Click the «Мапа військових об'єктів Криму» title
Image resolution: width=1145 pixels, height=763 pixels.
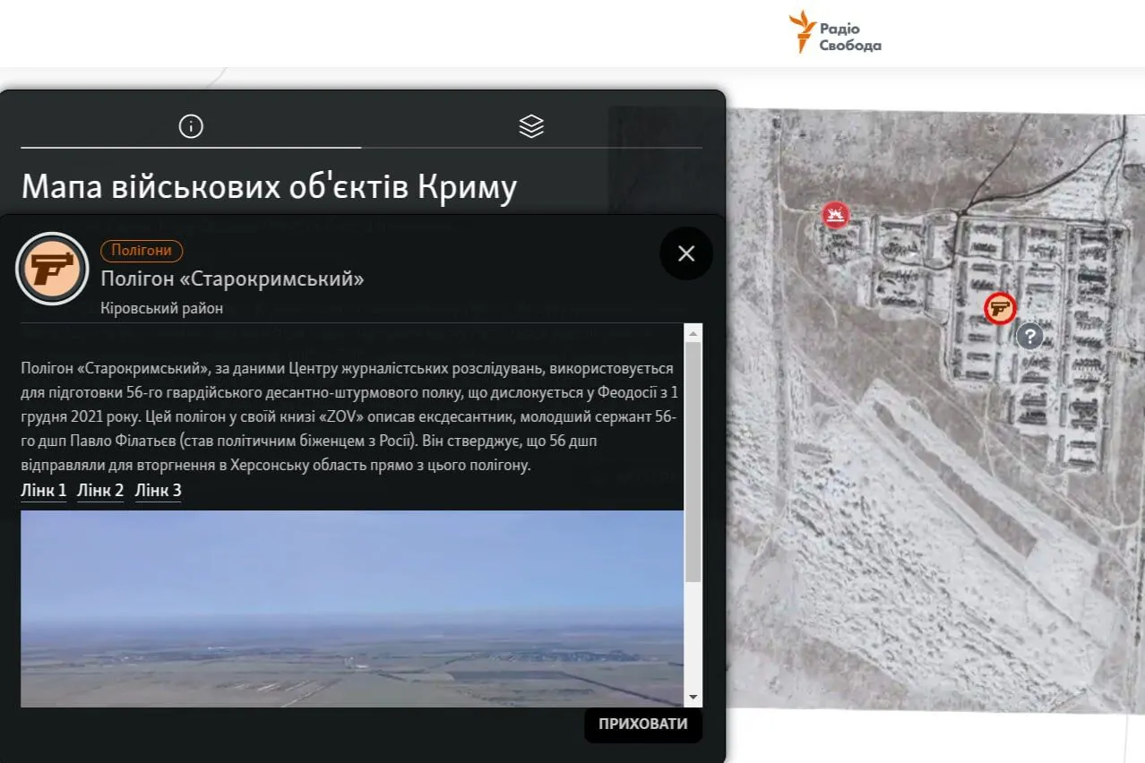point(269,187)
